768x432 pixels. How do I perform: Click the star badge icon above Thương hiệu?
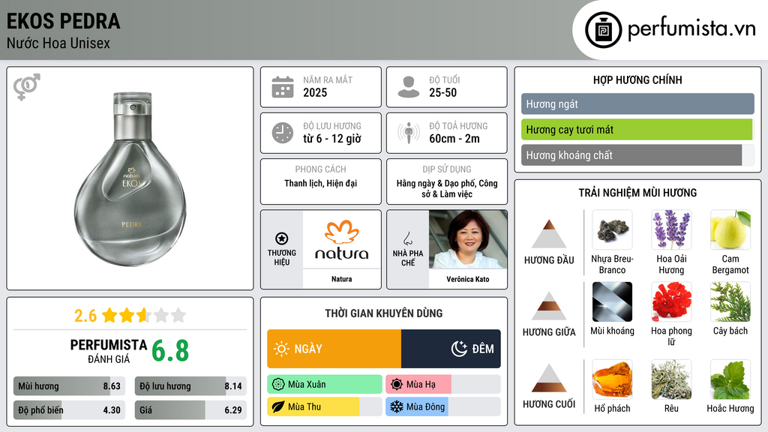pos(282,238)
